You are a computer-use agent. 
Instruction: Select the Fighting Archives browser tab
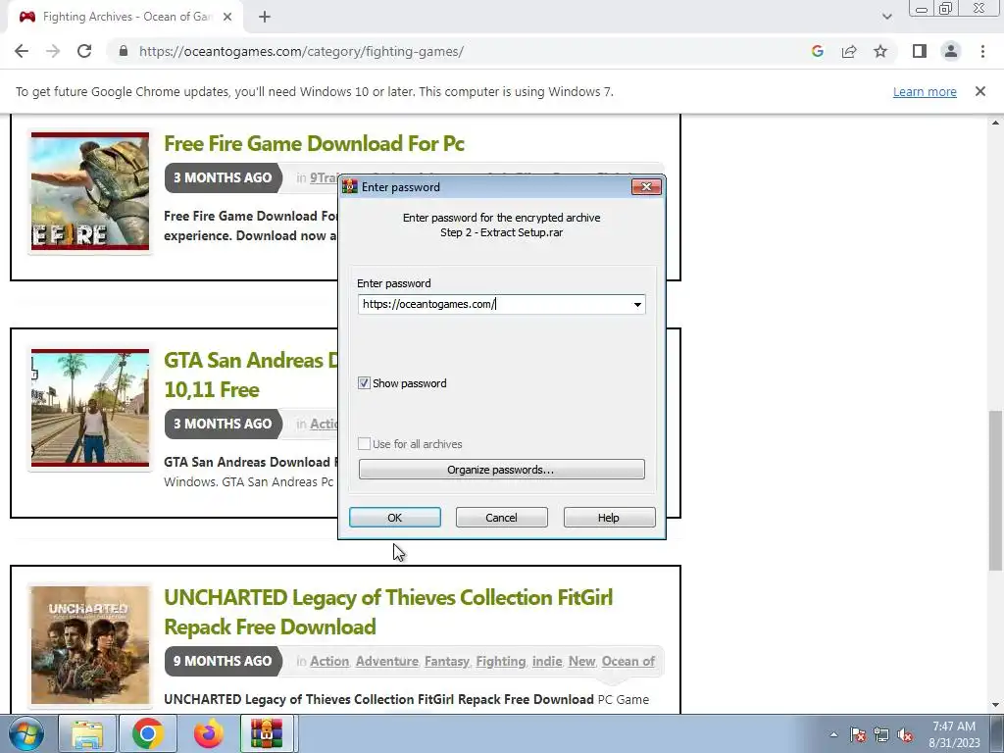tap(125, 17)
